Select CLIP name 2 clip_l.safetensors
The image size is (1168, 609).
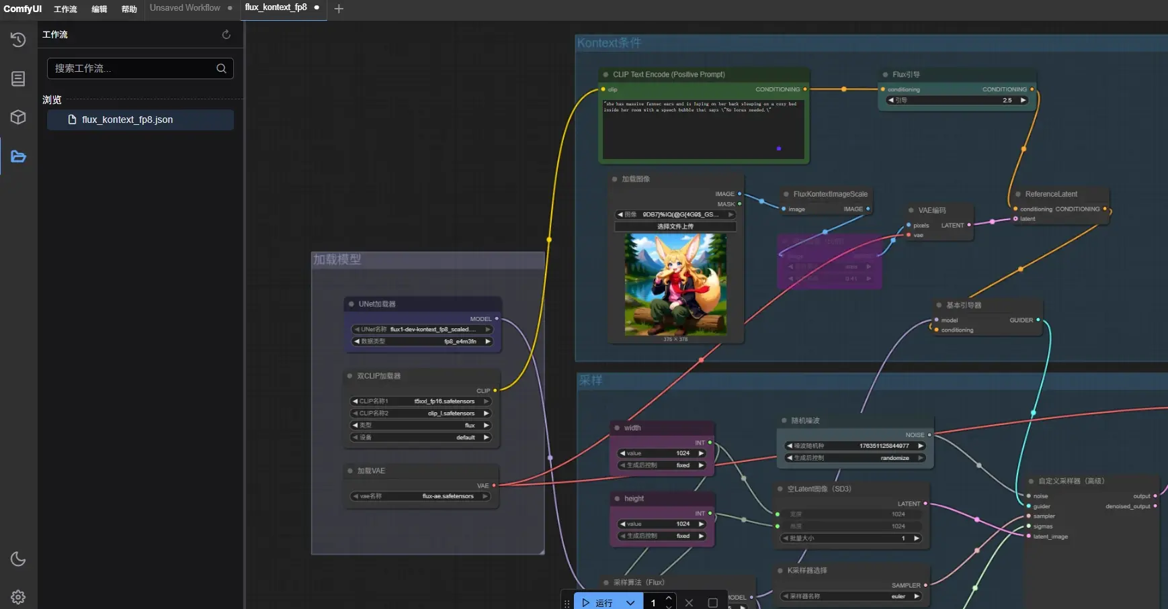(421, 413)
